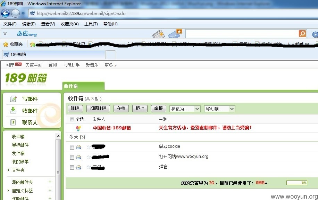
Task: Click the Bing search input box
Action: tap(242, 34)
